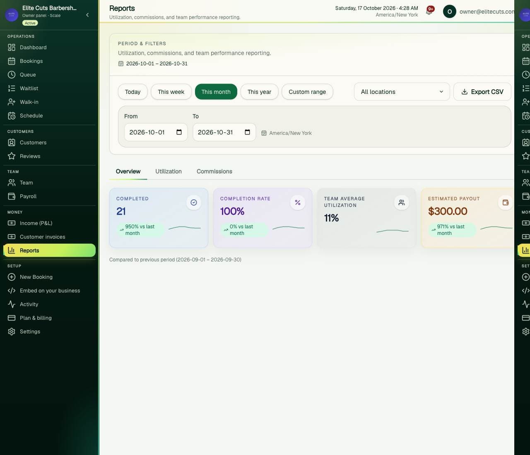
Task: Click the Estimated Payout $300.00 card
Action: click(x=467, y=218)
